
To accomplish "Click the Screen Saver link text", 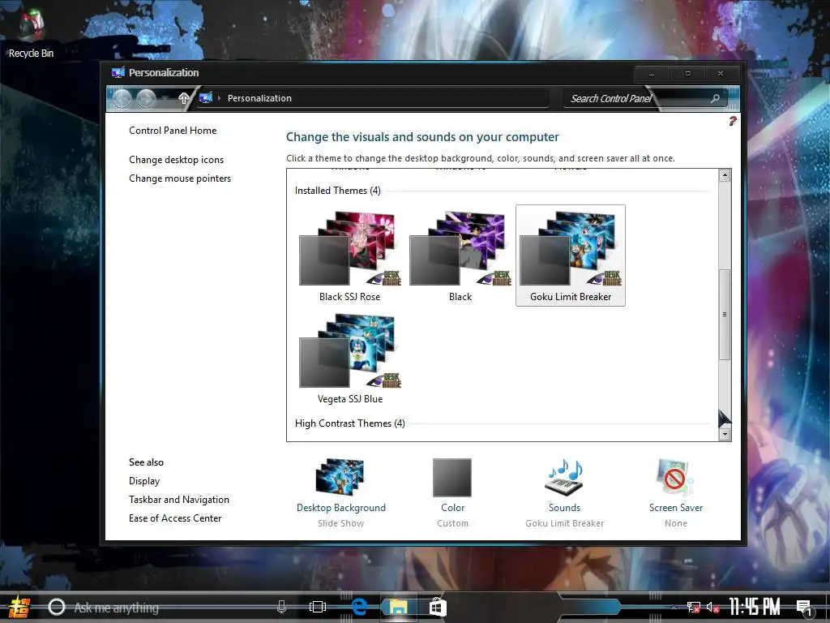I will coord(676,508).
